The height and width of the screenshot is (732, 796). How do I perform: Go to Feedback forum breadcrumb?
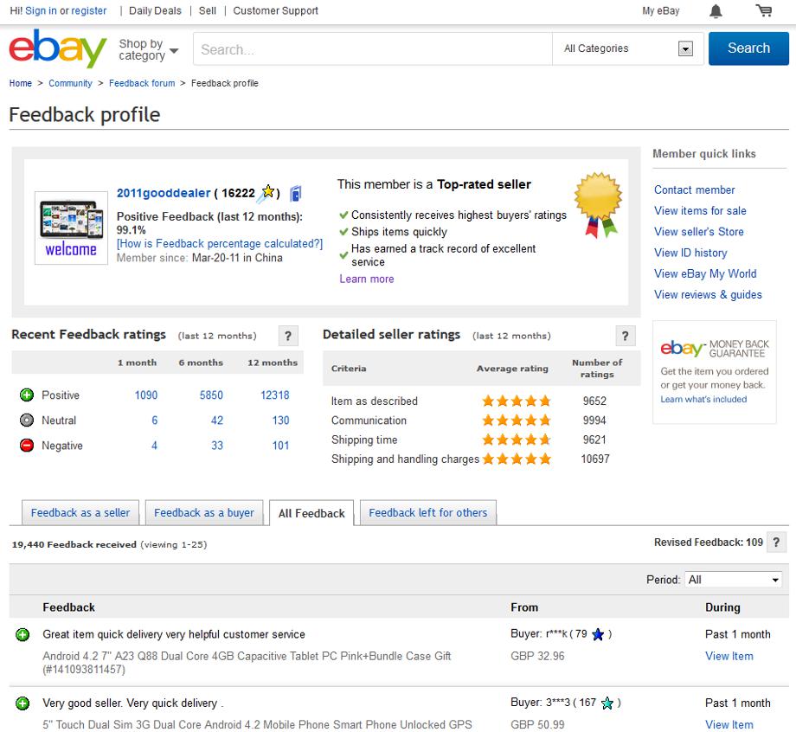click(142, 83)
